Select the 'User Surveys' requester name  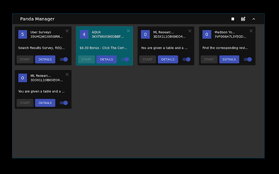tap(41, 32)
